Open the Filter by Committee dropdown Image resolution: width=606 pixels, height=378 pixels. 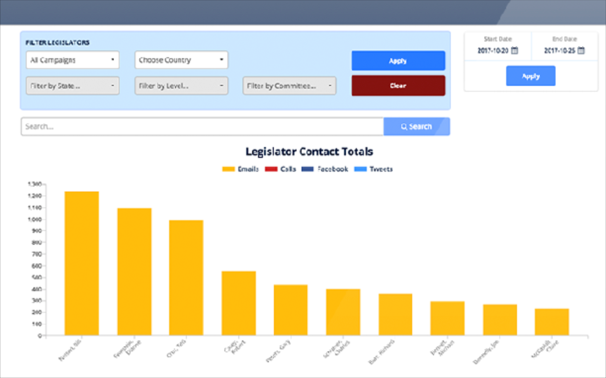[x=289, y=85]
